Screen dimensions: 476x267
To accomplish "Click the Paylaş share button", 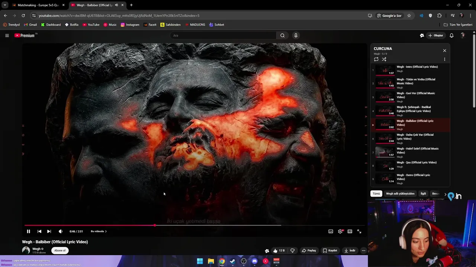I will 309,251.
